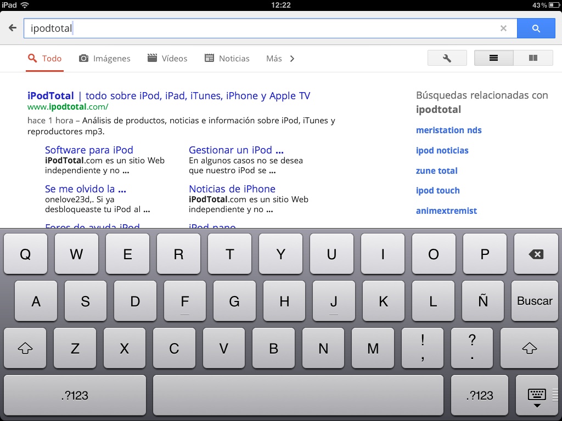Tap the Z key
The height and width of the screenshot is (421, 562).
pos(75,348)
